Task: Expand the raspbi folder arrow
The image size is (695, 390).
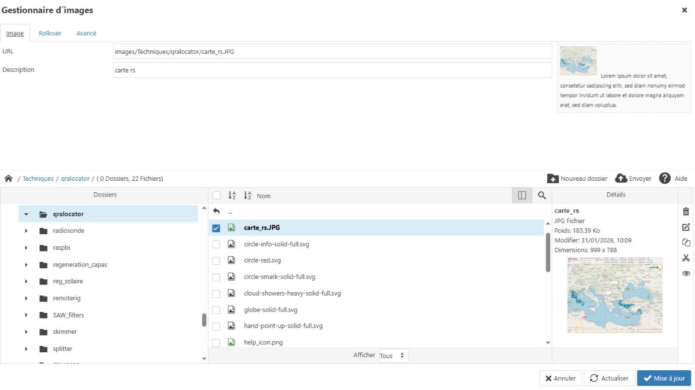Action: coord(26,247)
